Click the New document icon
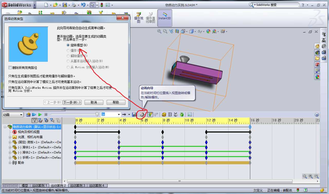Viewport: 329px width, 194px height. pos(46,5)
